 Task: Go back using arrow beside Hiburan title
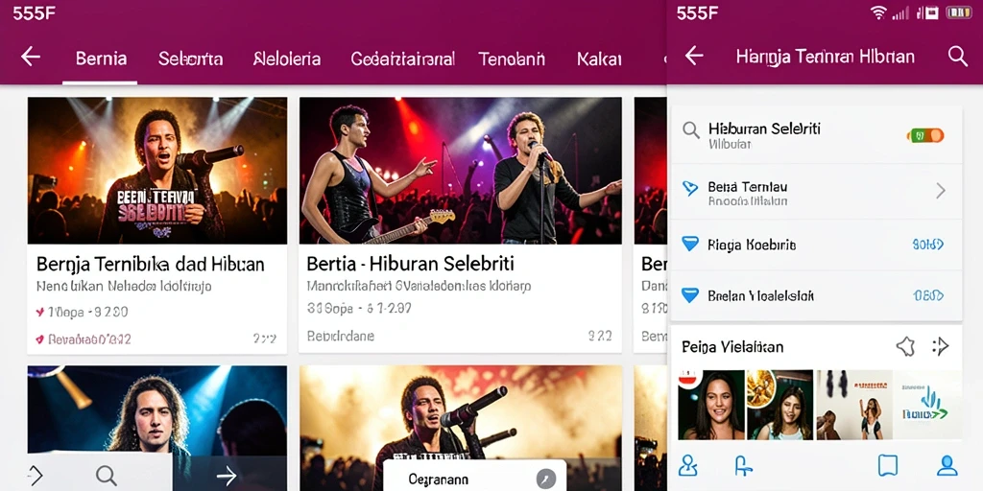click(694, 56)
